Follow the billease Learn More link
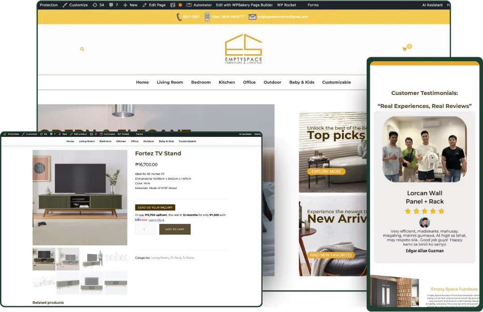This screenshot has height=312, width=483. click(x=157, y=220)
